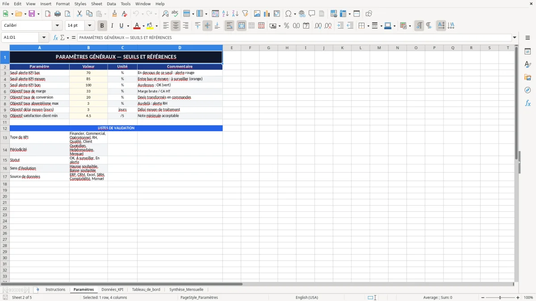Viewport: 536px width, 301px height.
Task: Format selected cells as percent
Action: (286, 26)
